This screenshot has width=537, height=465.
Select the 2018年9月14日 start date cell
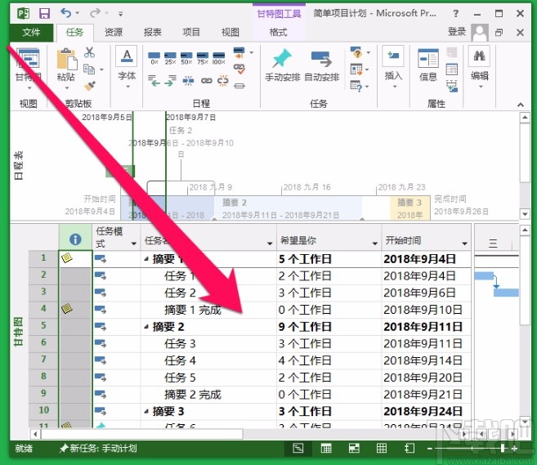point(427,361)
